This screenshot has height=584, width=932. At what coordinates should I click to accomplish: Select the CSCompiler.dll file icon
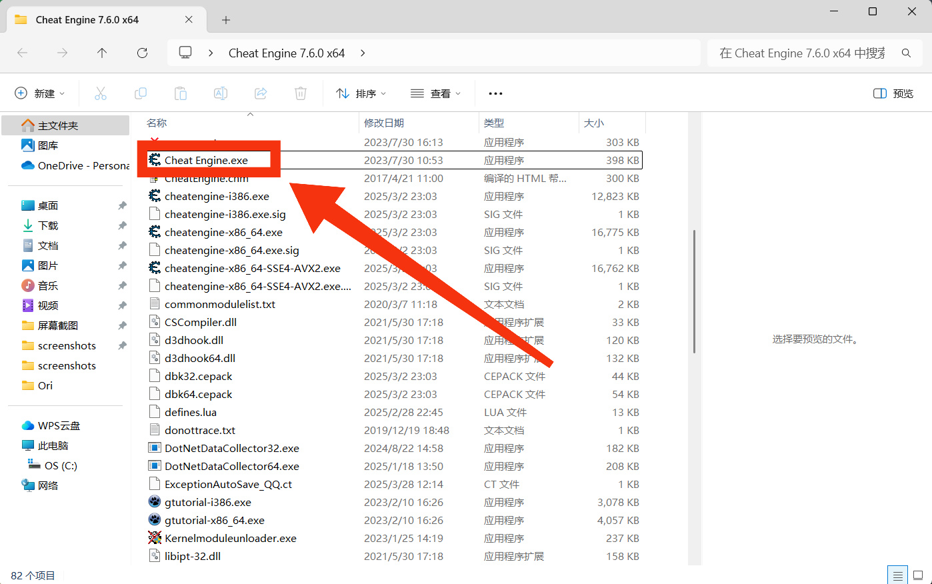coord(155,322)
